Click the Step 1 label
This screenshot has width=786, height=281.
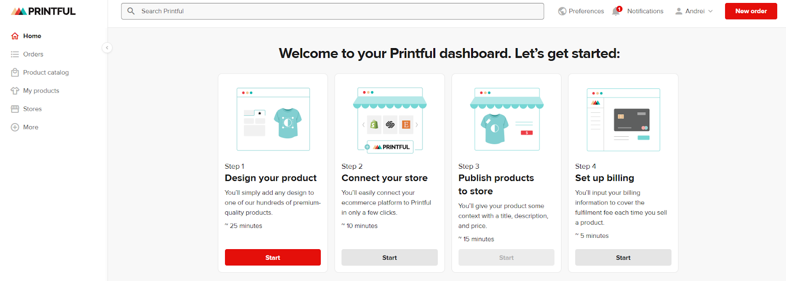pyautogui.click(x=234, y=166)
